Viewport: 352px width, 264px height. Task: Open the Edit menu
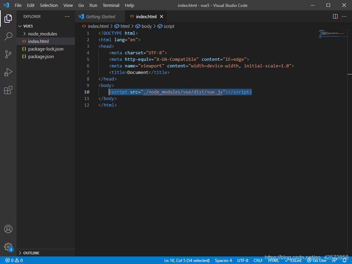31,5
